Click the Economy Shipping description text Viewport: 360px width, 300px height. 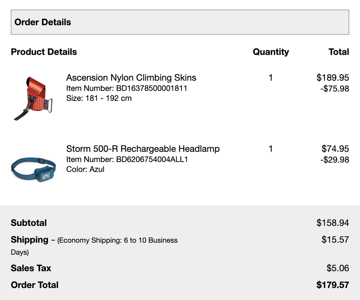[117, 240]
